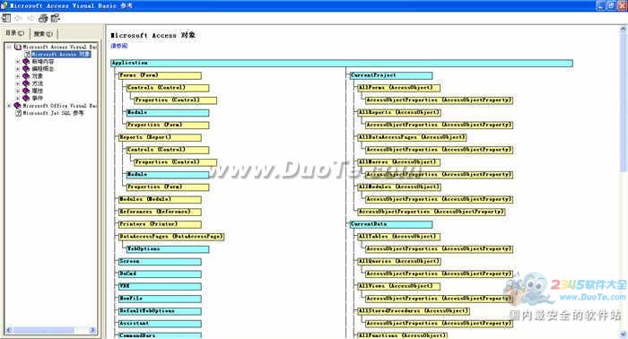Click the Print toolbar icon

click(43, 18)
